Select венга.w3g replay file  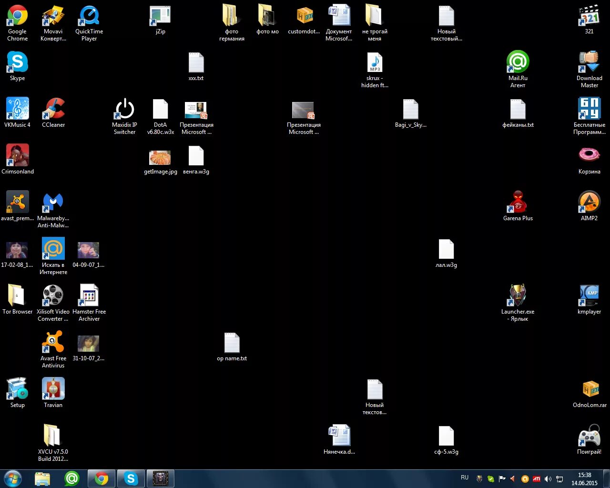point(196,159)
